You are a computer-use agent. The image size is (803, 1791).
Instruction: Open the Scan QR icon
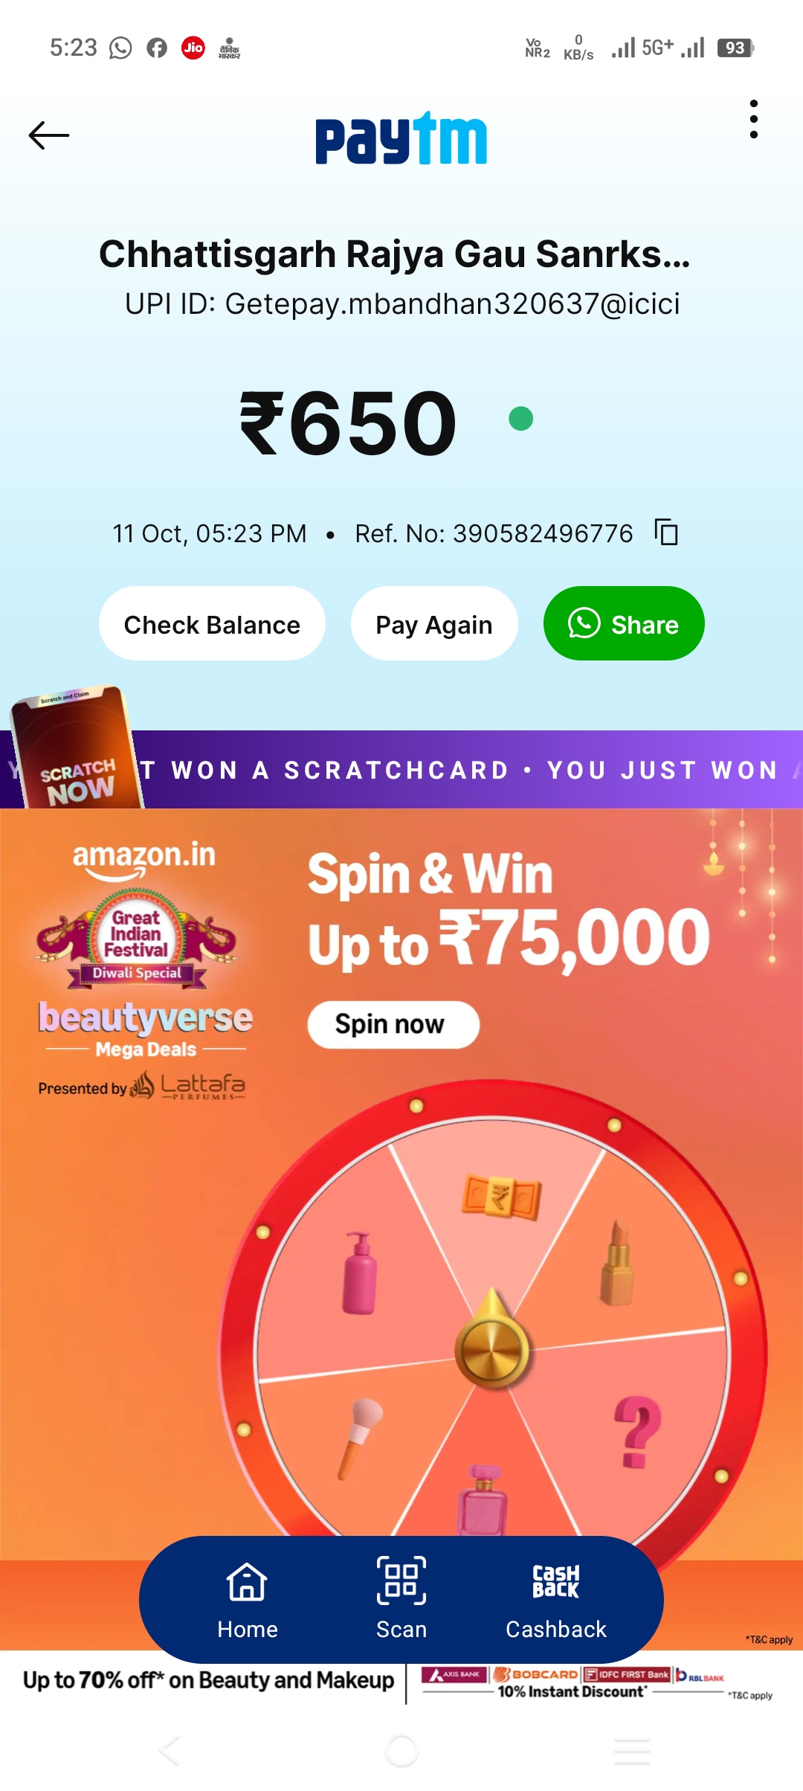[401, 1599]
